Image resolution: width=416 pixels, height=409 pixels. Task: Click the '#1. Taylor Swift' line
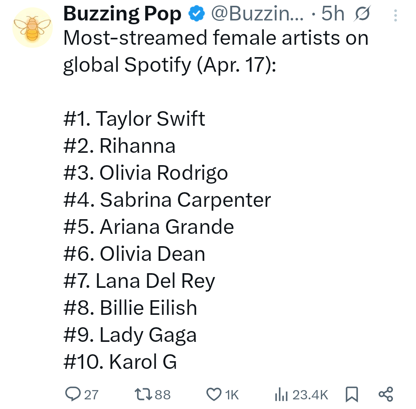click(134, 118)
